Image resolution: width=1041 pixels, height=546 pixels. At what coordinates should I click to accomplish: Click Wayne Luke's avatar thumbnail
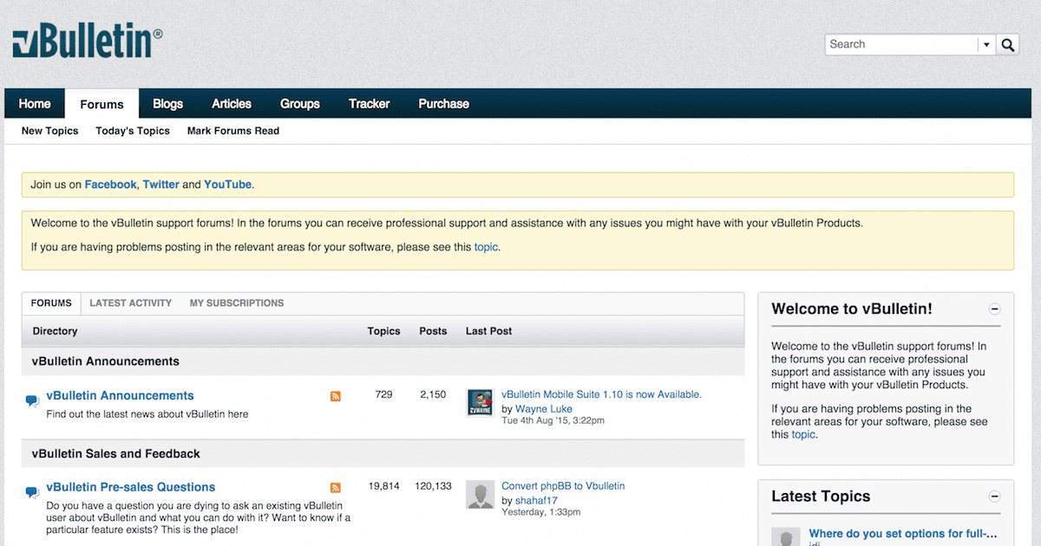coord(481,403)
